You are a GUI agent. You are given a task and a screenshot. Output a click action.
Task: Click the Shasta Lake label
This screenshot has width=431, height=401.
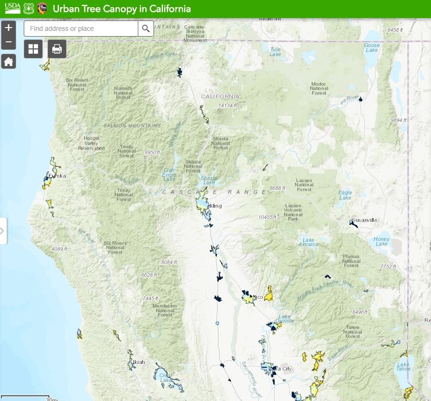(209, 180)
